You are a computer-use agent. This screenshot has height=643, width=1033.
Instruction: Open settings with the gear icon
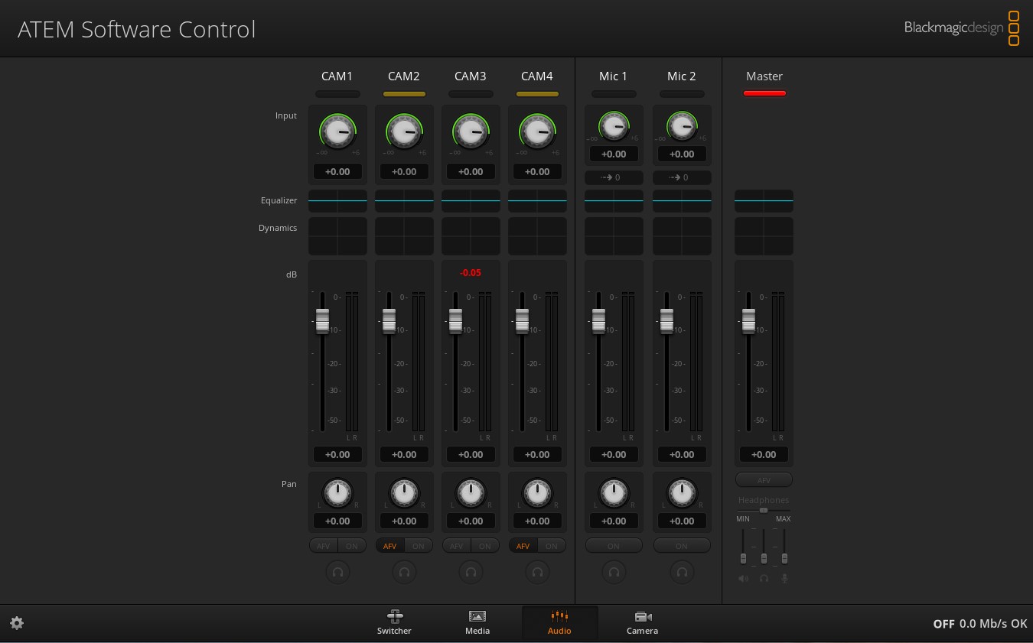pyautogui.click(x=17, y=623)
